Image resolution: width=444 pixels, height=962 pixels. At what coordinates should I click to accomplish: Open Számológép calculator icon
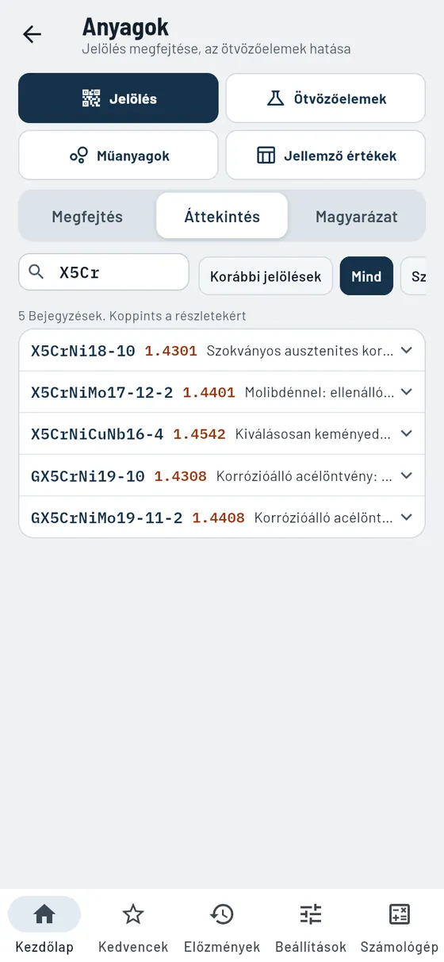point(400,914)
